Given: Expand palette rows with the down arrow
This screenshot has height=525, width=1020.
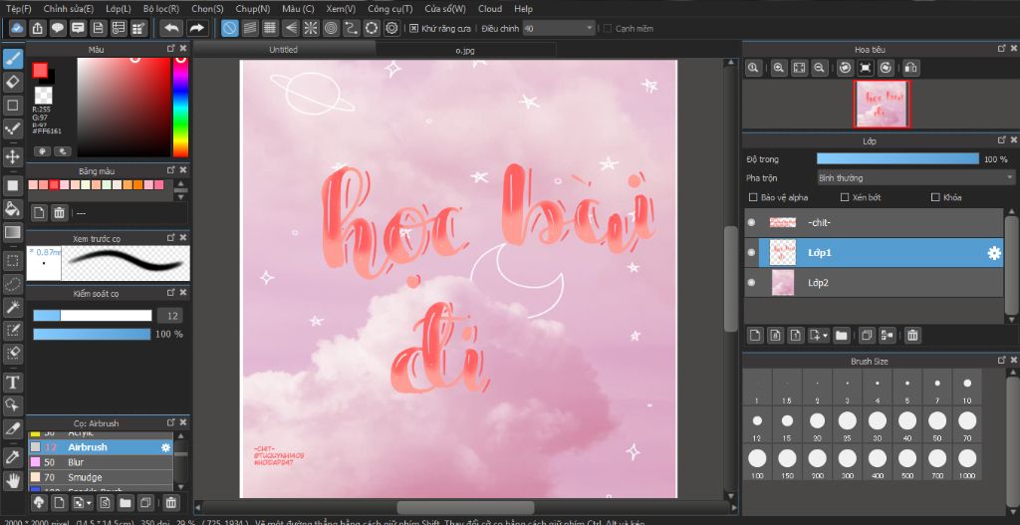Looking at the screenshot, I should pyautogui.click(x=181, y=197).
